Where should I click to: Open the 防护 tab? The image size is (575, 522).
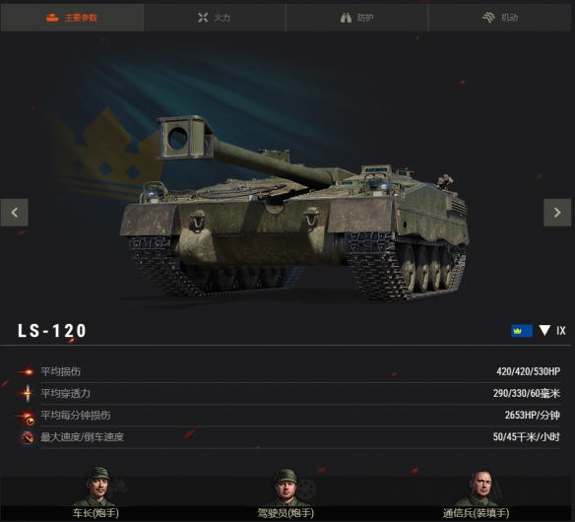(x=356, y=18)
